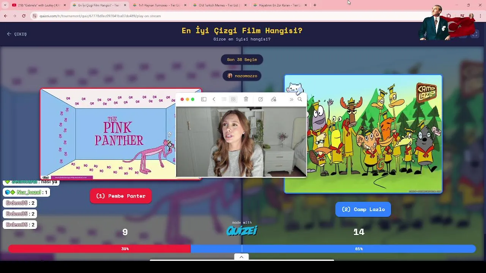Open the Old Turkish Memes tab
486x273 pixels.
pos(219,5)
